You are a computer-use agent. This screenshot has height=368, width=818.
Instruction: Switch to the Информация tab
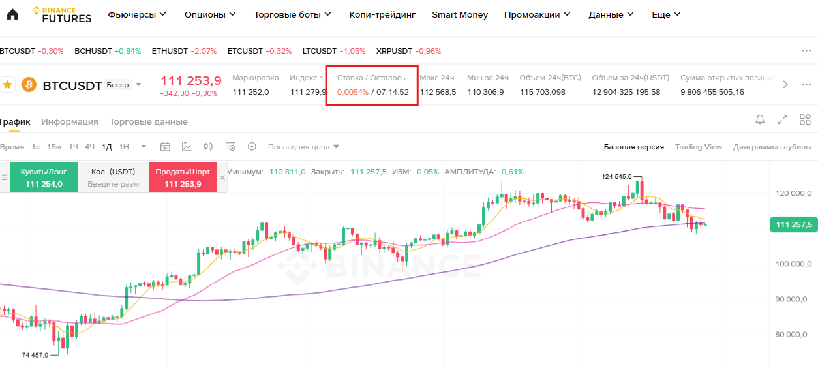(x=70, y=121)
